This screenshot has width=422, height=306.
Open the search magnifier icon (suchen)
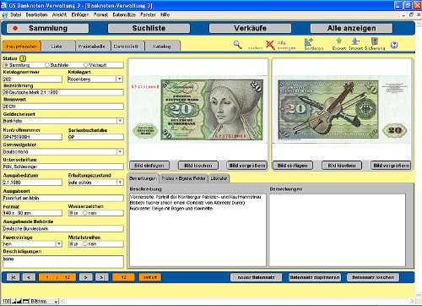pyautogui.click(x=238, y=45)
